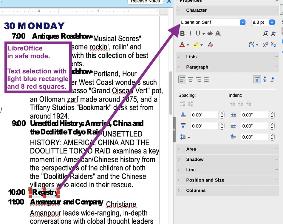Step Above Paragraph Spacing value

coord(222,115)
